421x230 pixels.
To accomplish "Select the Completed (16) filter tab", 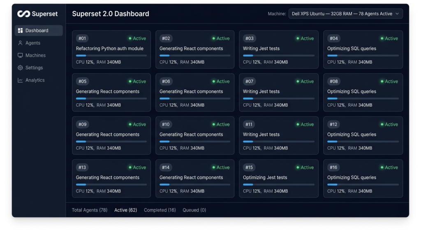I will (160, 210).
